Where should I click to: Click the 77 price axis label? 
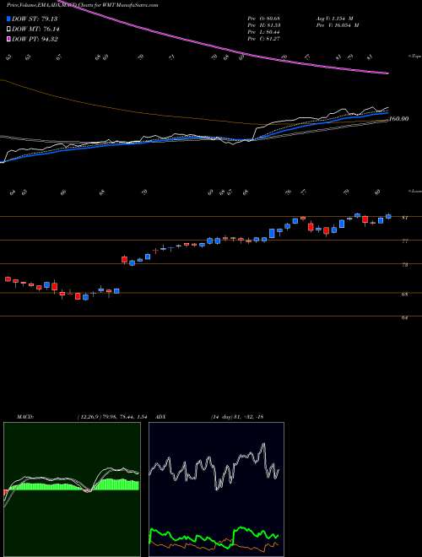404,241
